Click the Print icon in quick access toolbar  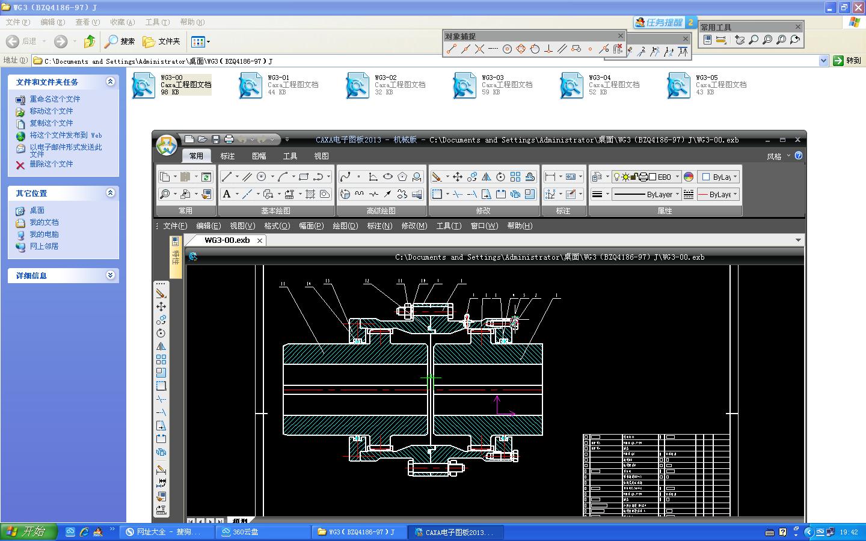[x=229, y=139]
